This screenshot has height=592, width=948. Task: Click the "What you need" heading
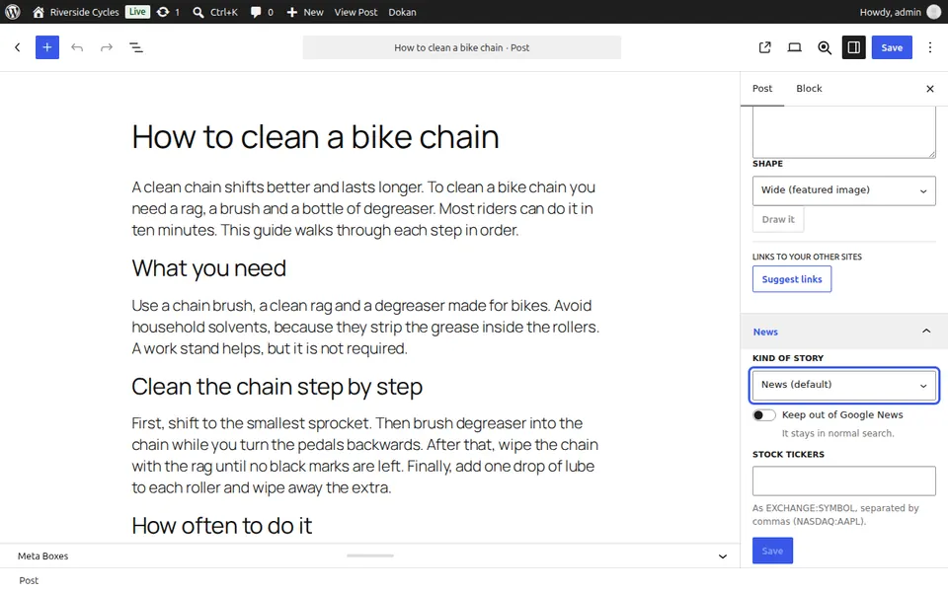[208, 268]
